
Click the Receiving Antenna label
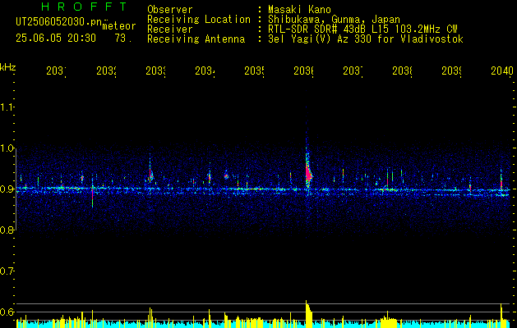pos(196,39)
